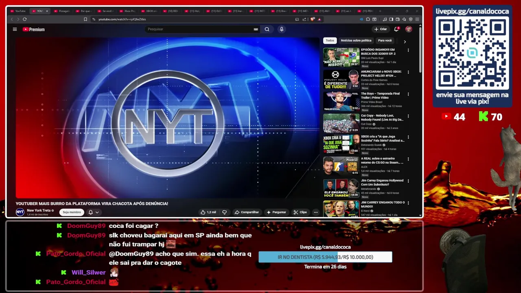Start voice search with microphone icon

tap(281, 29)
